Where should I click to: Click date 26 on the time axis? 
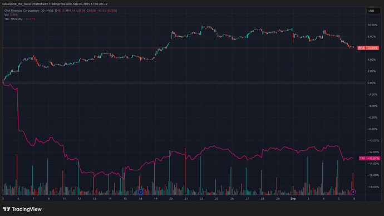click(x=232, y=199)
